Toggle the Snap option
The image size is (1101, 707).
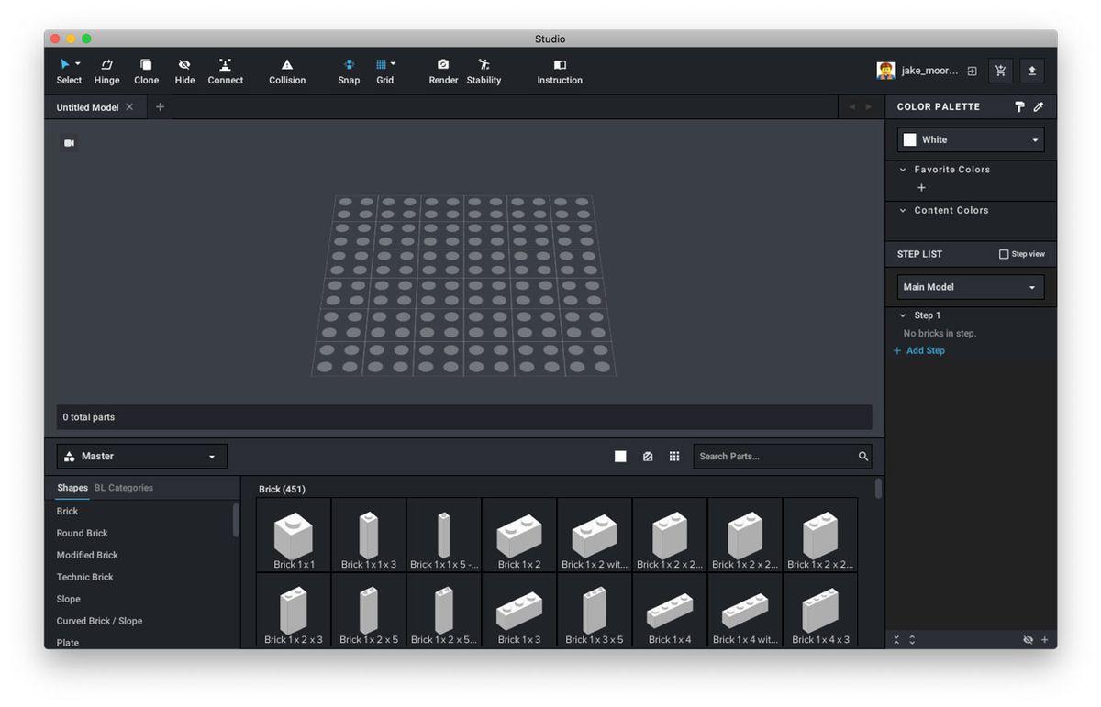[x=349, y=71]
